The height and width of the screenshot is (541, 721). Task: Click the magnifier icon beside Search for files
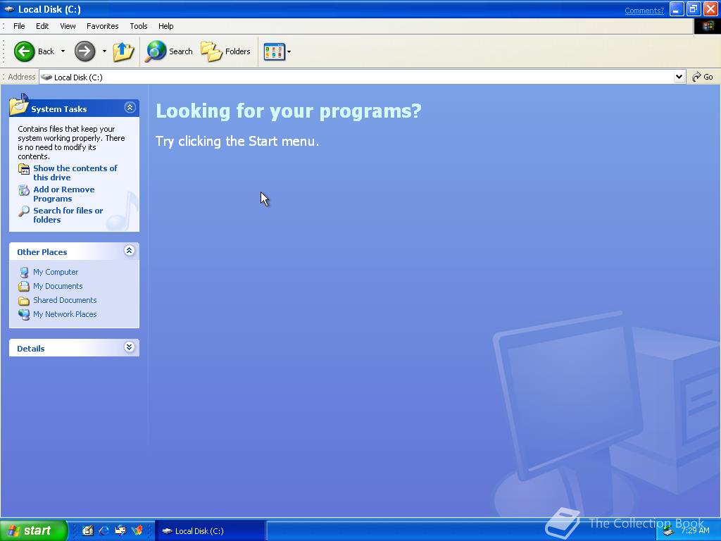[x=24, y=211]
